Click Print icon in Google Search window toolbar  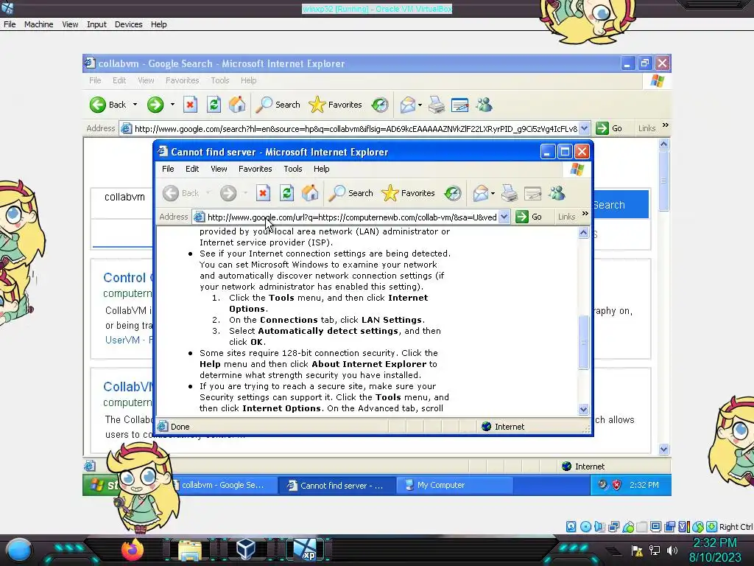point(437,105)
